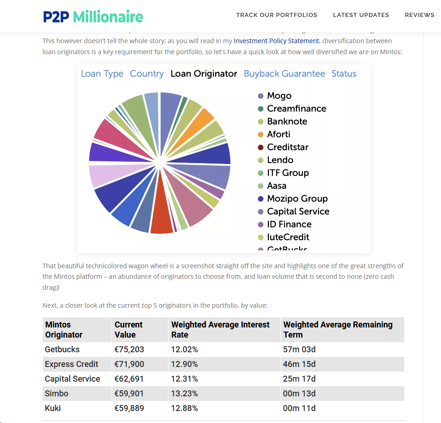
Task: Click the orange-red pie slice at bottom
Action: (x=162, y=223)
